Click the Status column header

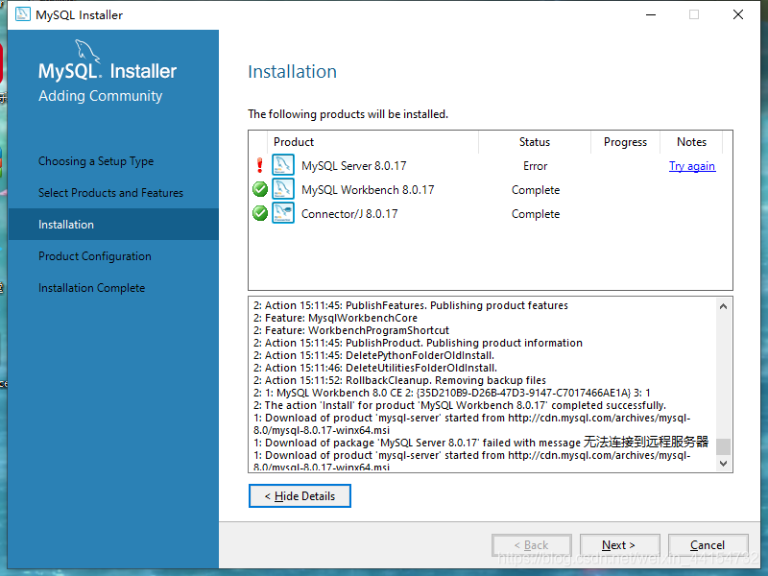point(535,142)
